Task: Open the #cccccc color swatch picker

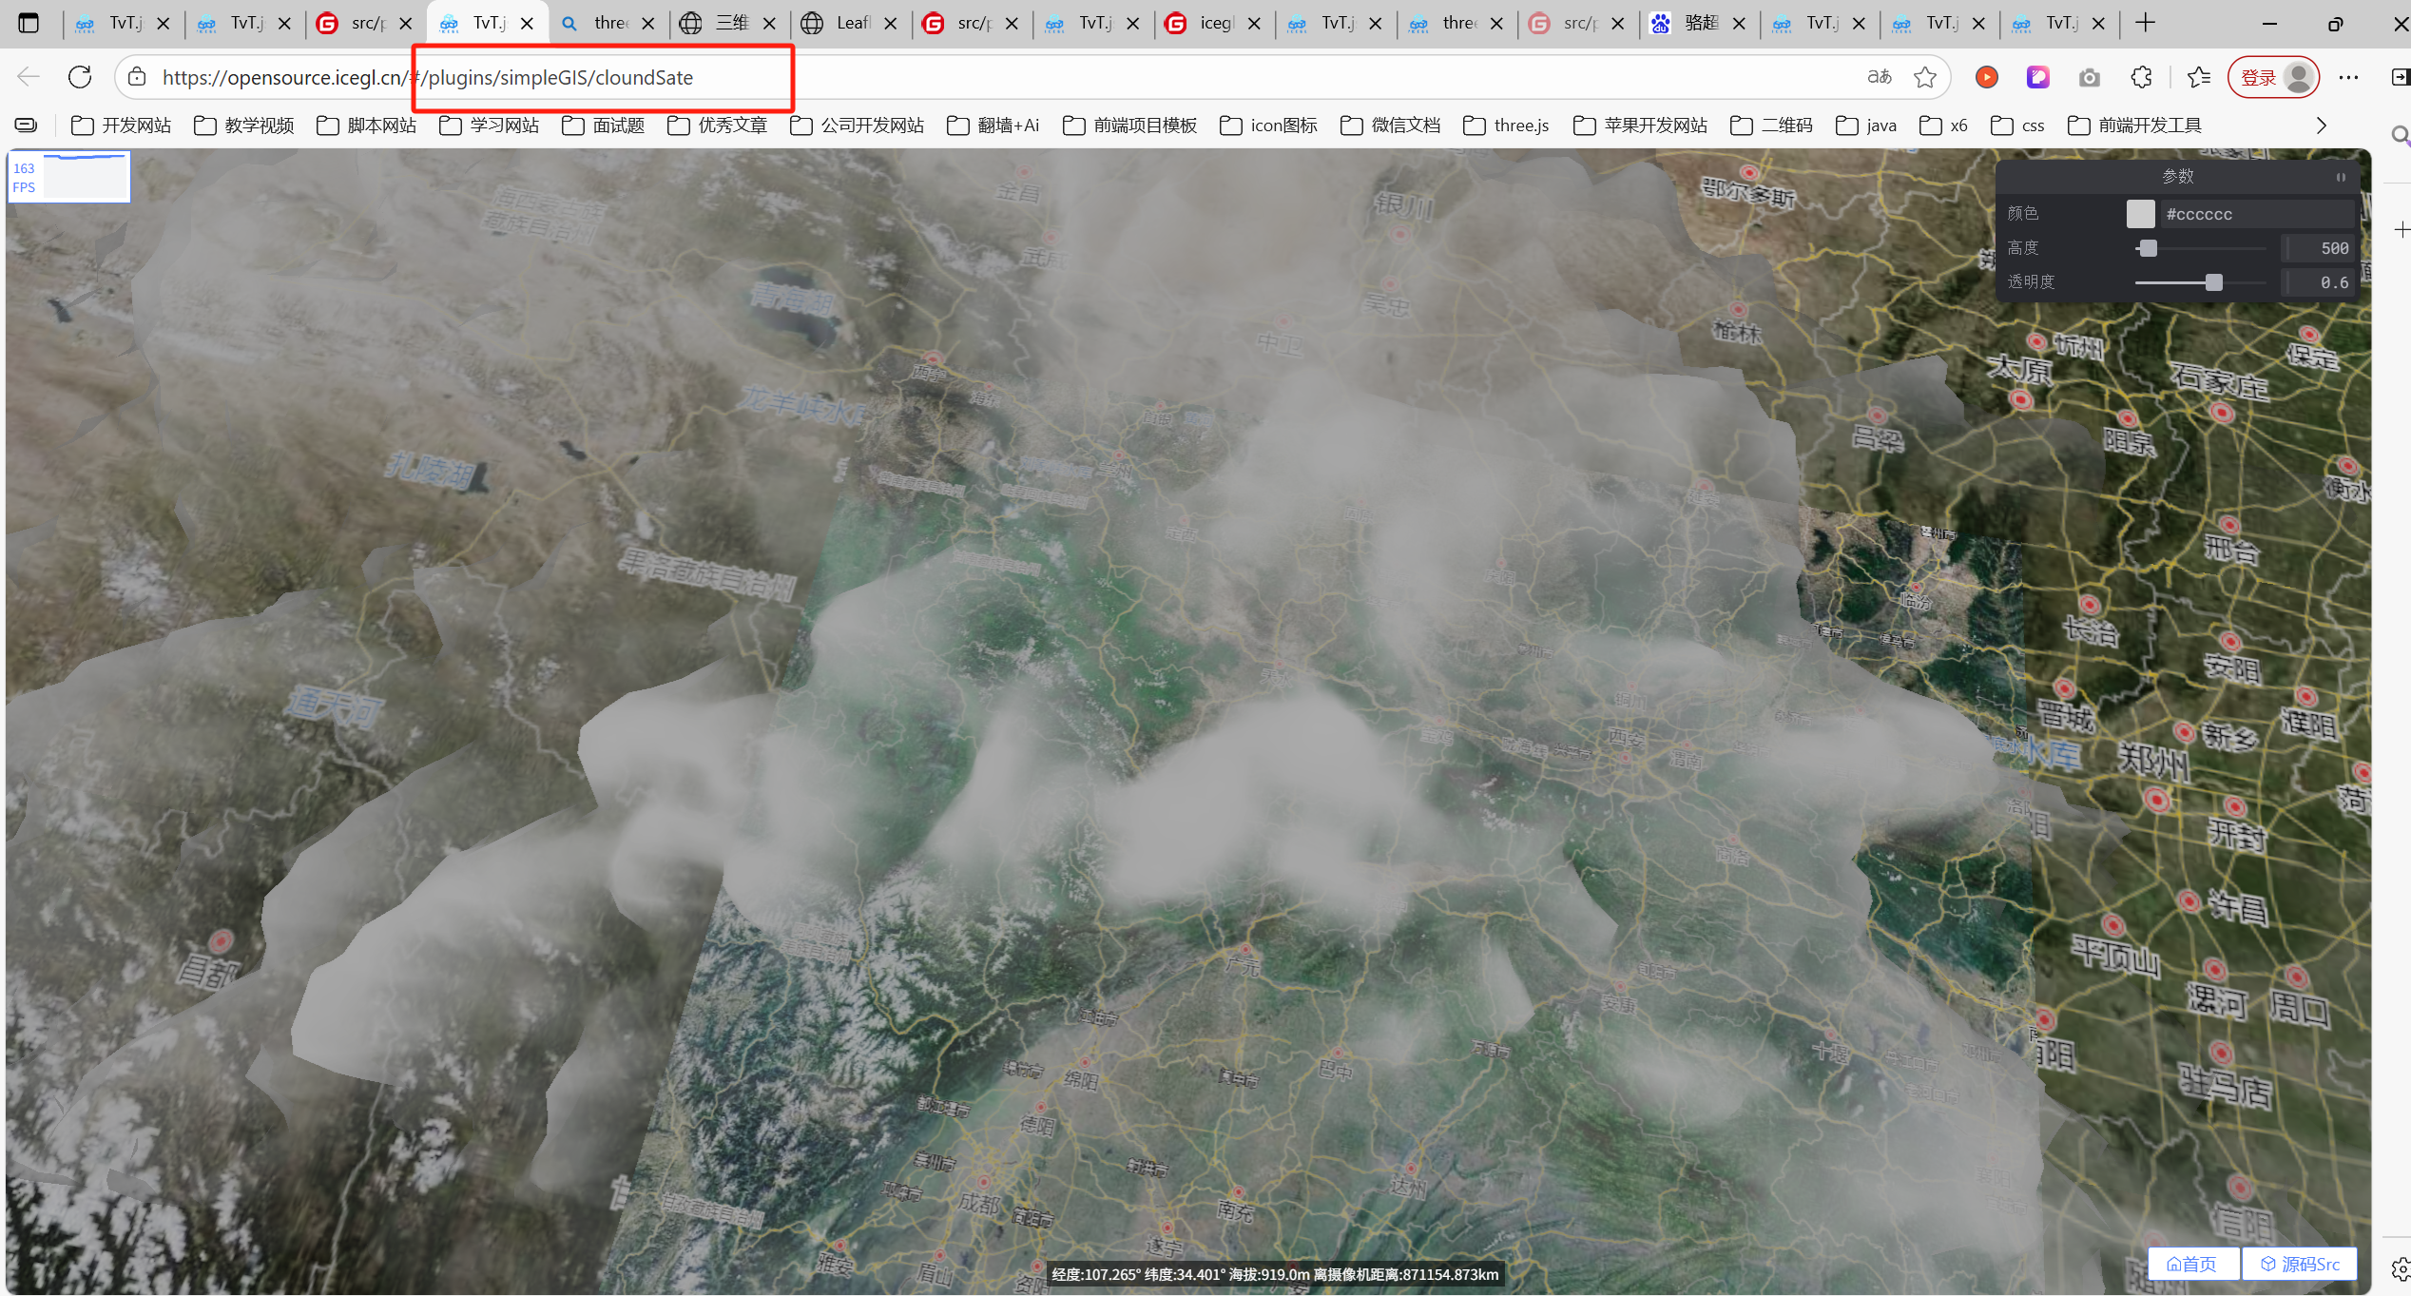Action: click(2140, 214)
